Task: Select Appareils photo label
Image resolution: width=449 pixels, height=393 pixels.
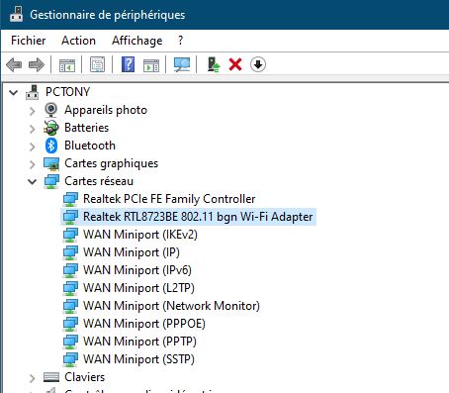Action: (x=106, y=110)
